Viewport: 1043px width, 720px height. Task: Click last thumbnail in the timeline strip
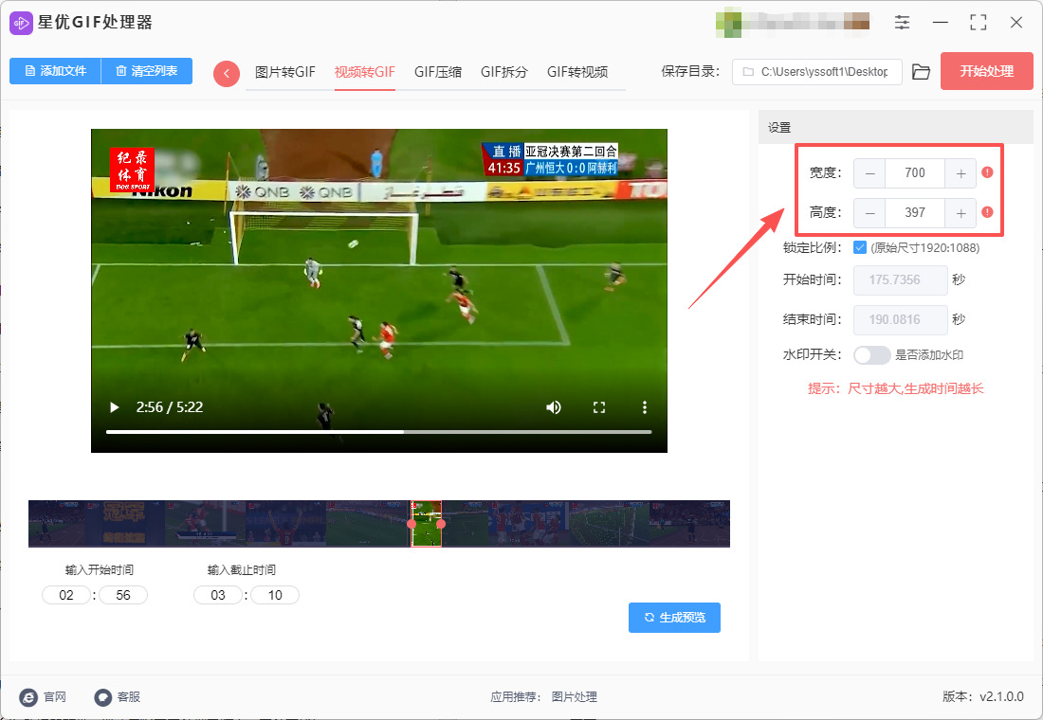pyautogui.click(x=689, y=524)
